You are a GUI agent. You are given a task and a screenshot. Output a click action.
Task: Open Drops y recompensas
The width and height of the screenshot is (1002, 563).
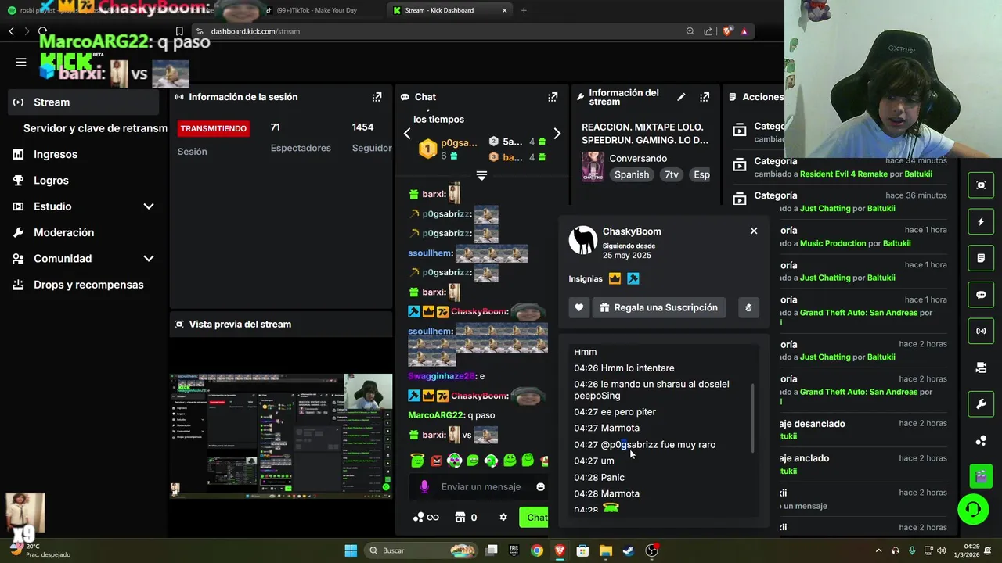pos(88,285)
